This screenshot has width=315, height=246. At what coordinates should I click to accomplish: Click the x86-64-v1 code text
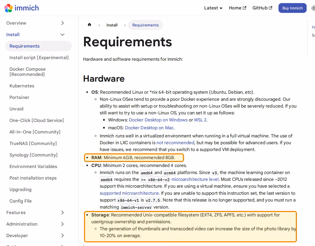point(128,200)
